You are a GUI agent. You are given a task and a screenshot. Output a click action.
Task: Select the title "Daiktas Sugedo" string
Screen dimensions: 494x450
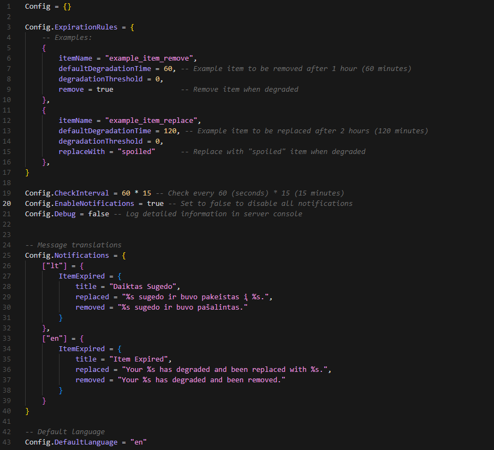coord(144,286)
